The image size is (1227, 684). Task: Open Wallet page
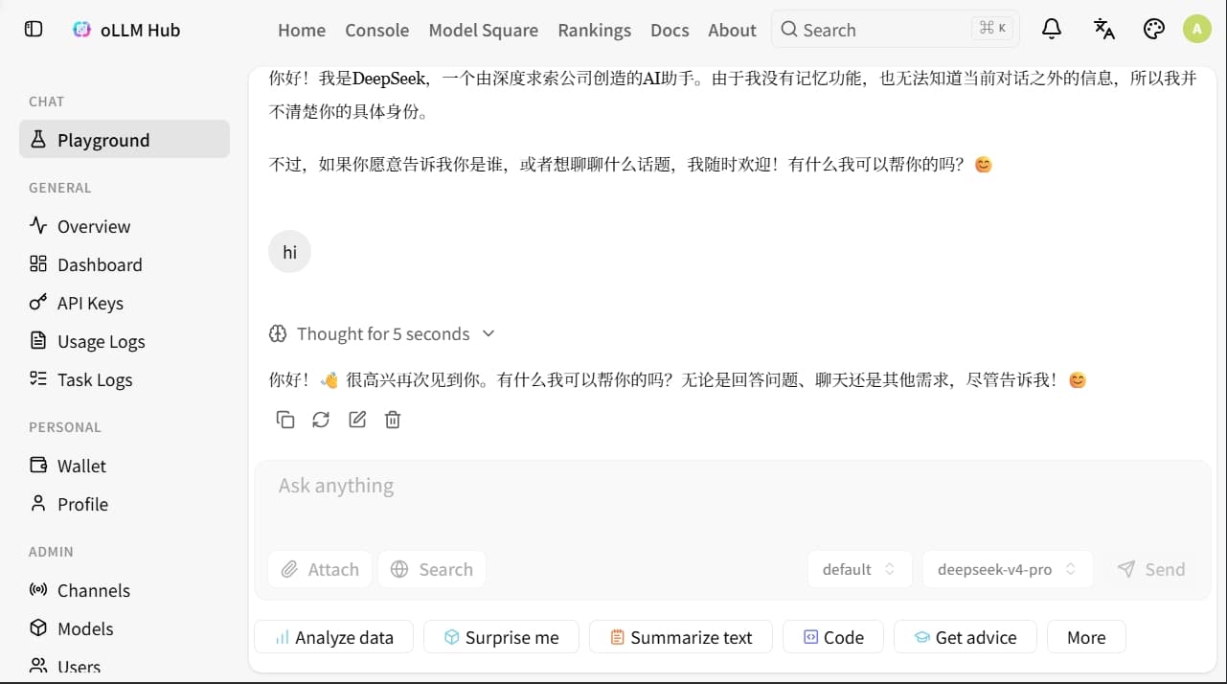point(125,466)
